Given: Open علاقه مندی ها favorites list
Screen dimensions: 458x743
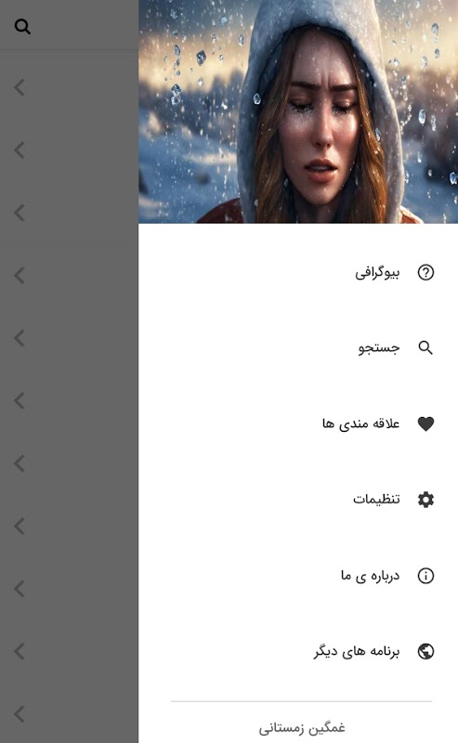Looking at the screenshot, I should [x=298, y=424].
